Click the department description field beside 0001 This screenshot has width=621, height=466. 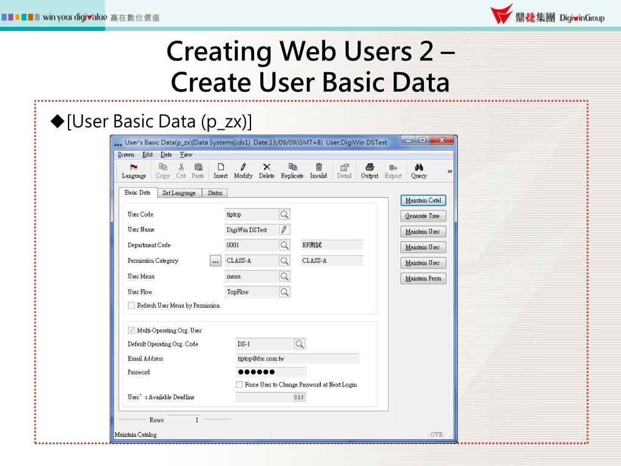coord(332,245)
